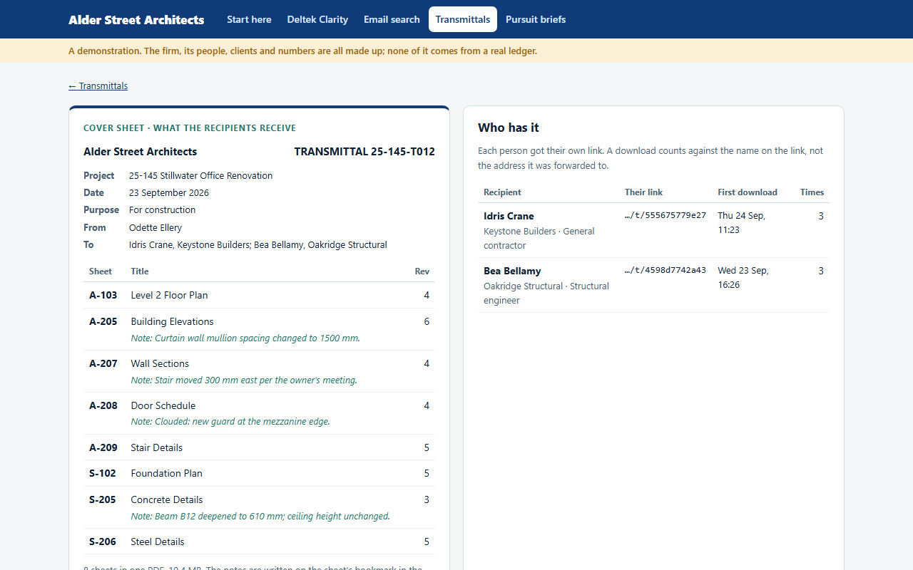Click the Who has it heading
The image size is (913, 570).
[x=509, y=128]
